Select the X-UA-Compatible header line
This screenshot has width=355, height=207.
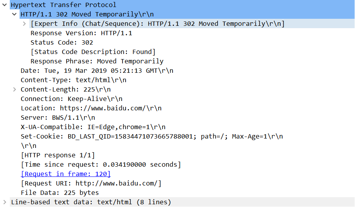pyautogui.click(x=93, y=127)
